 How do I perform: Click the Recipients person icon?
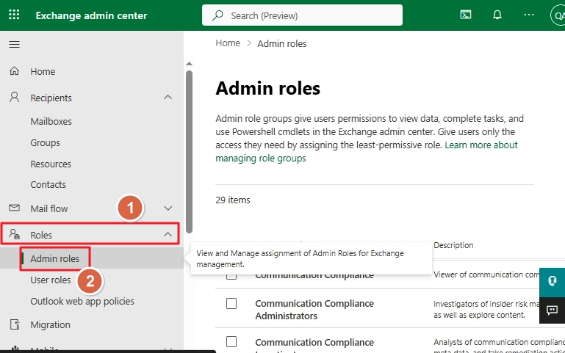(15, 97)
